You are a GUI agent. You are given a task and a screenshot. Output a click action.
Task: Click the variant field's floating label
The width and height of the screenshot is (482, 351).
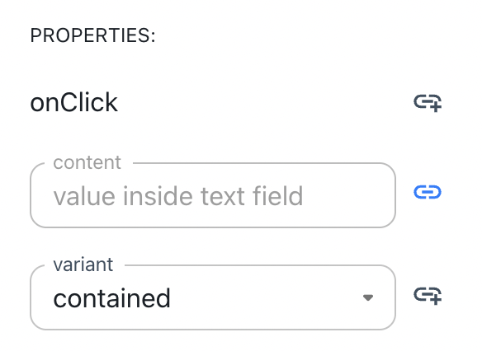click(x=83, y=264)
